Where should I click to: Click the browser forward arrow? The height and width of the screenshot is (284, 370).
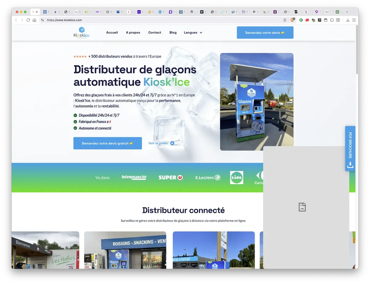click(x=22, y=20)
